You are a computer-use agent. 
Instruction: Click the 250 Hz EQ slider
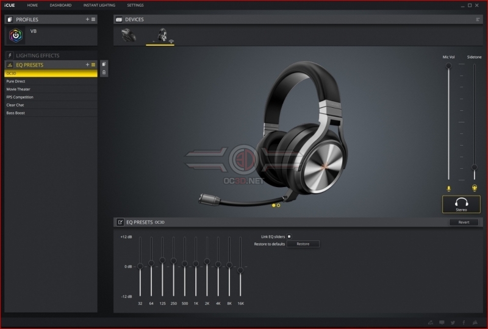(174, 261)
